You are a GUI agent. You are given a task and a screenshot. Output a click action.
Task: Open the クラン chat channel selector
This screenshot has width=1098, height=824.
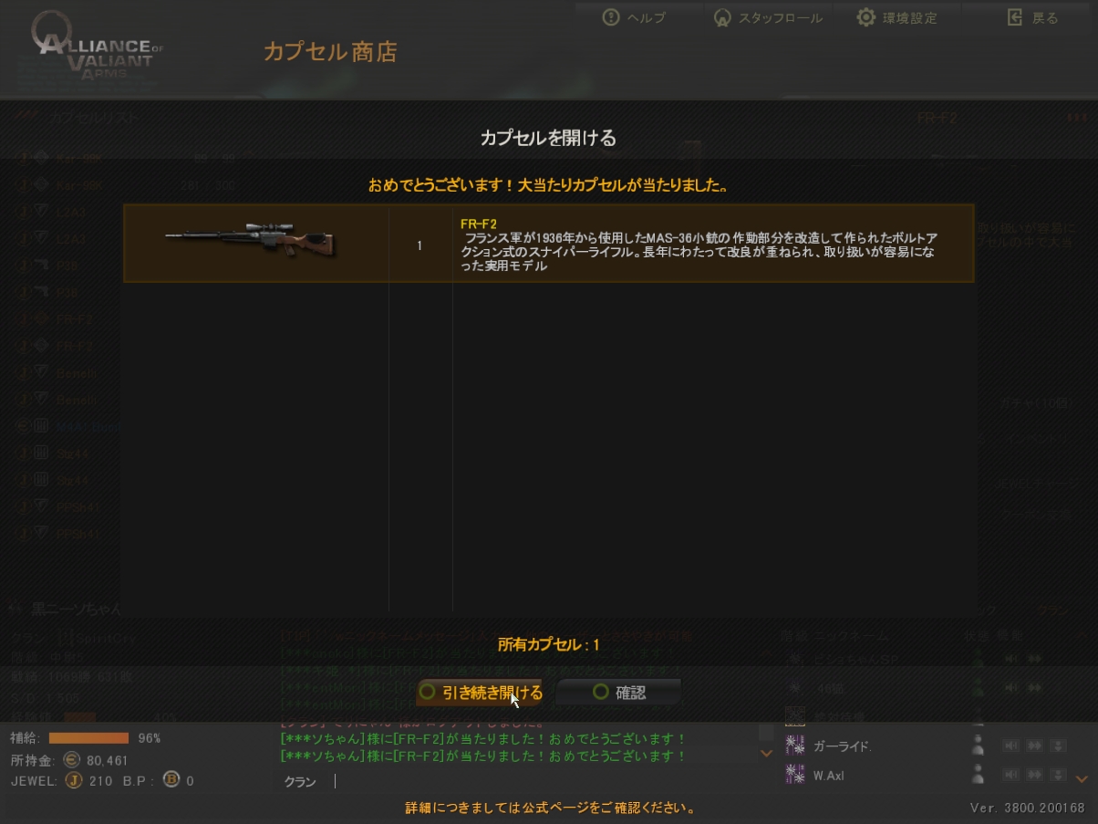click(x=300, y=782)
